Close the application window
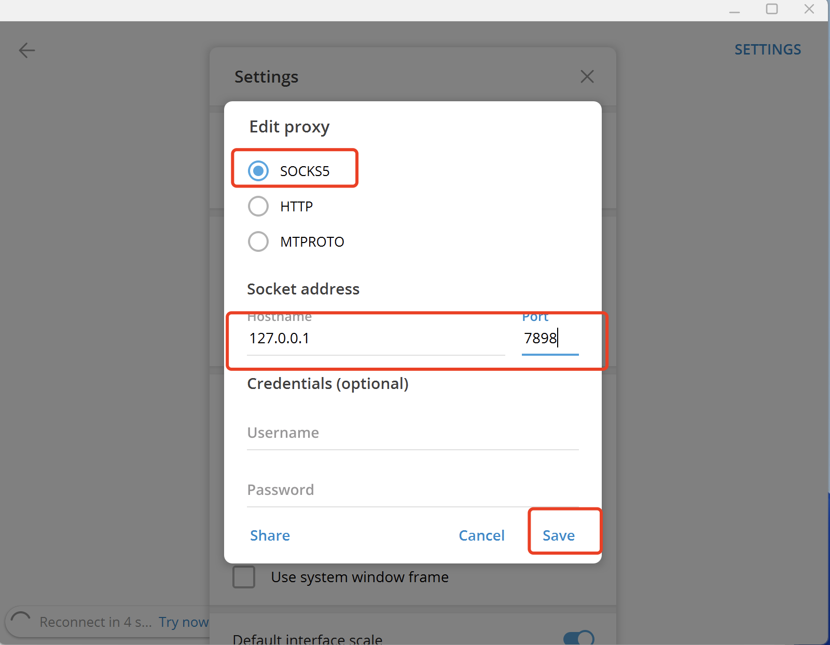Image resolution: width=830 pixels, height=645 pixels. pos(809,9)
